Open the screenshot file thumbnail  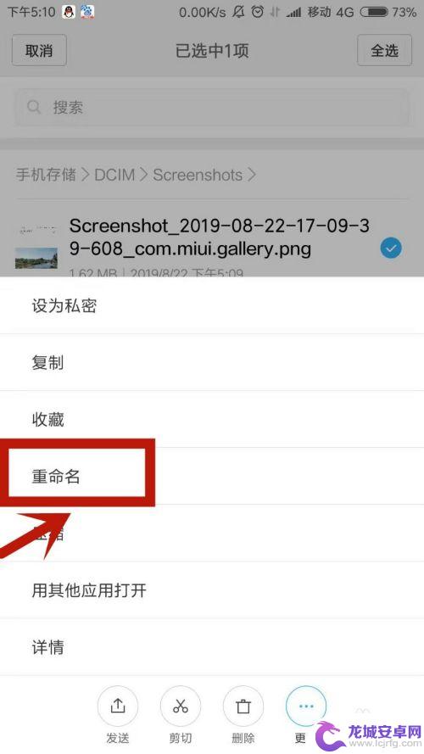(36, 246)
